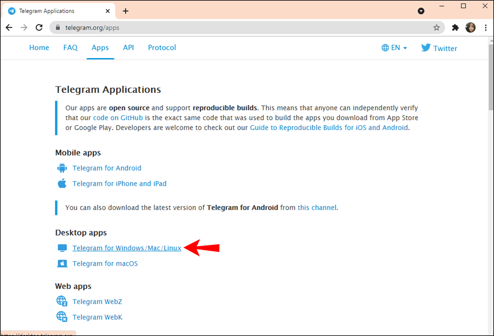Expand the EN language dropdown

394,48
